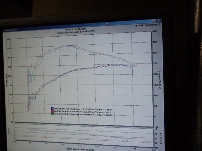The image size is (202, 151).
Task: Click the Engine Speed (RPM x1000) axis label
Action: pos(80,149)
